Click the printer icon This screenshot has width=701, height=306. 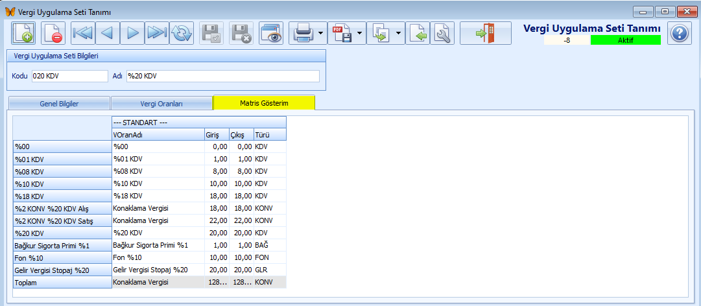click(303, 33)
